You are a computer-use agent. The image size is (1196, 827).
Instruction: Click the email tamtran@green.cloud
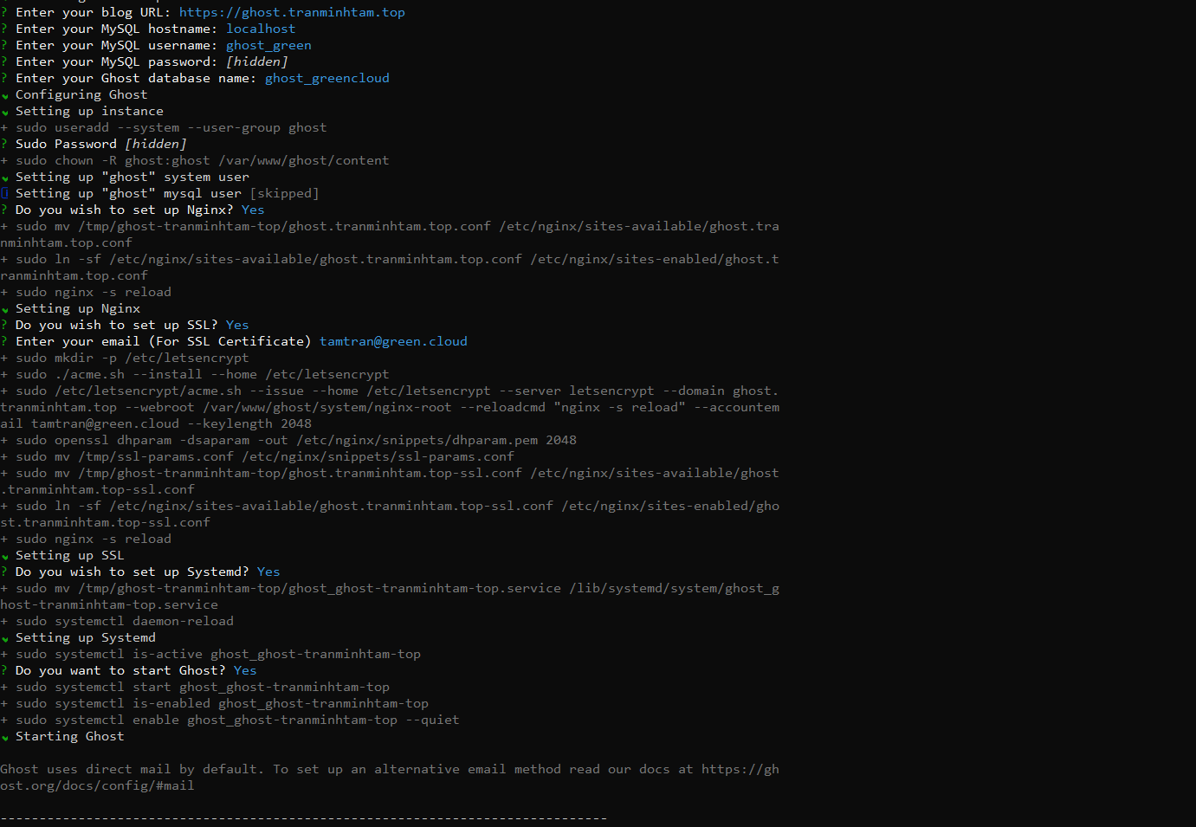pyautogui.click(x=393, y=341)
